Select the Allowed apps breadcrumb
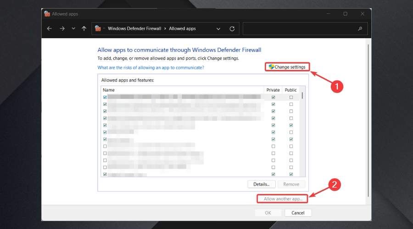This screenshot has height=229, width=413. 182,28
